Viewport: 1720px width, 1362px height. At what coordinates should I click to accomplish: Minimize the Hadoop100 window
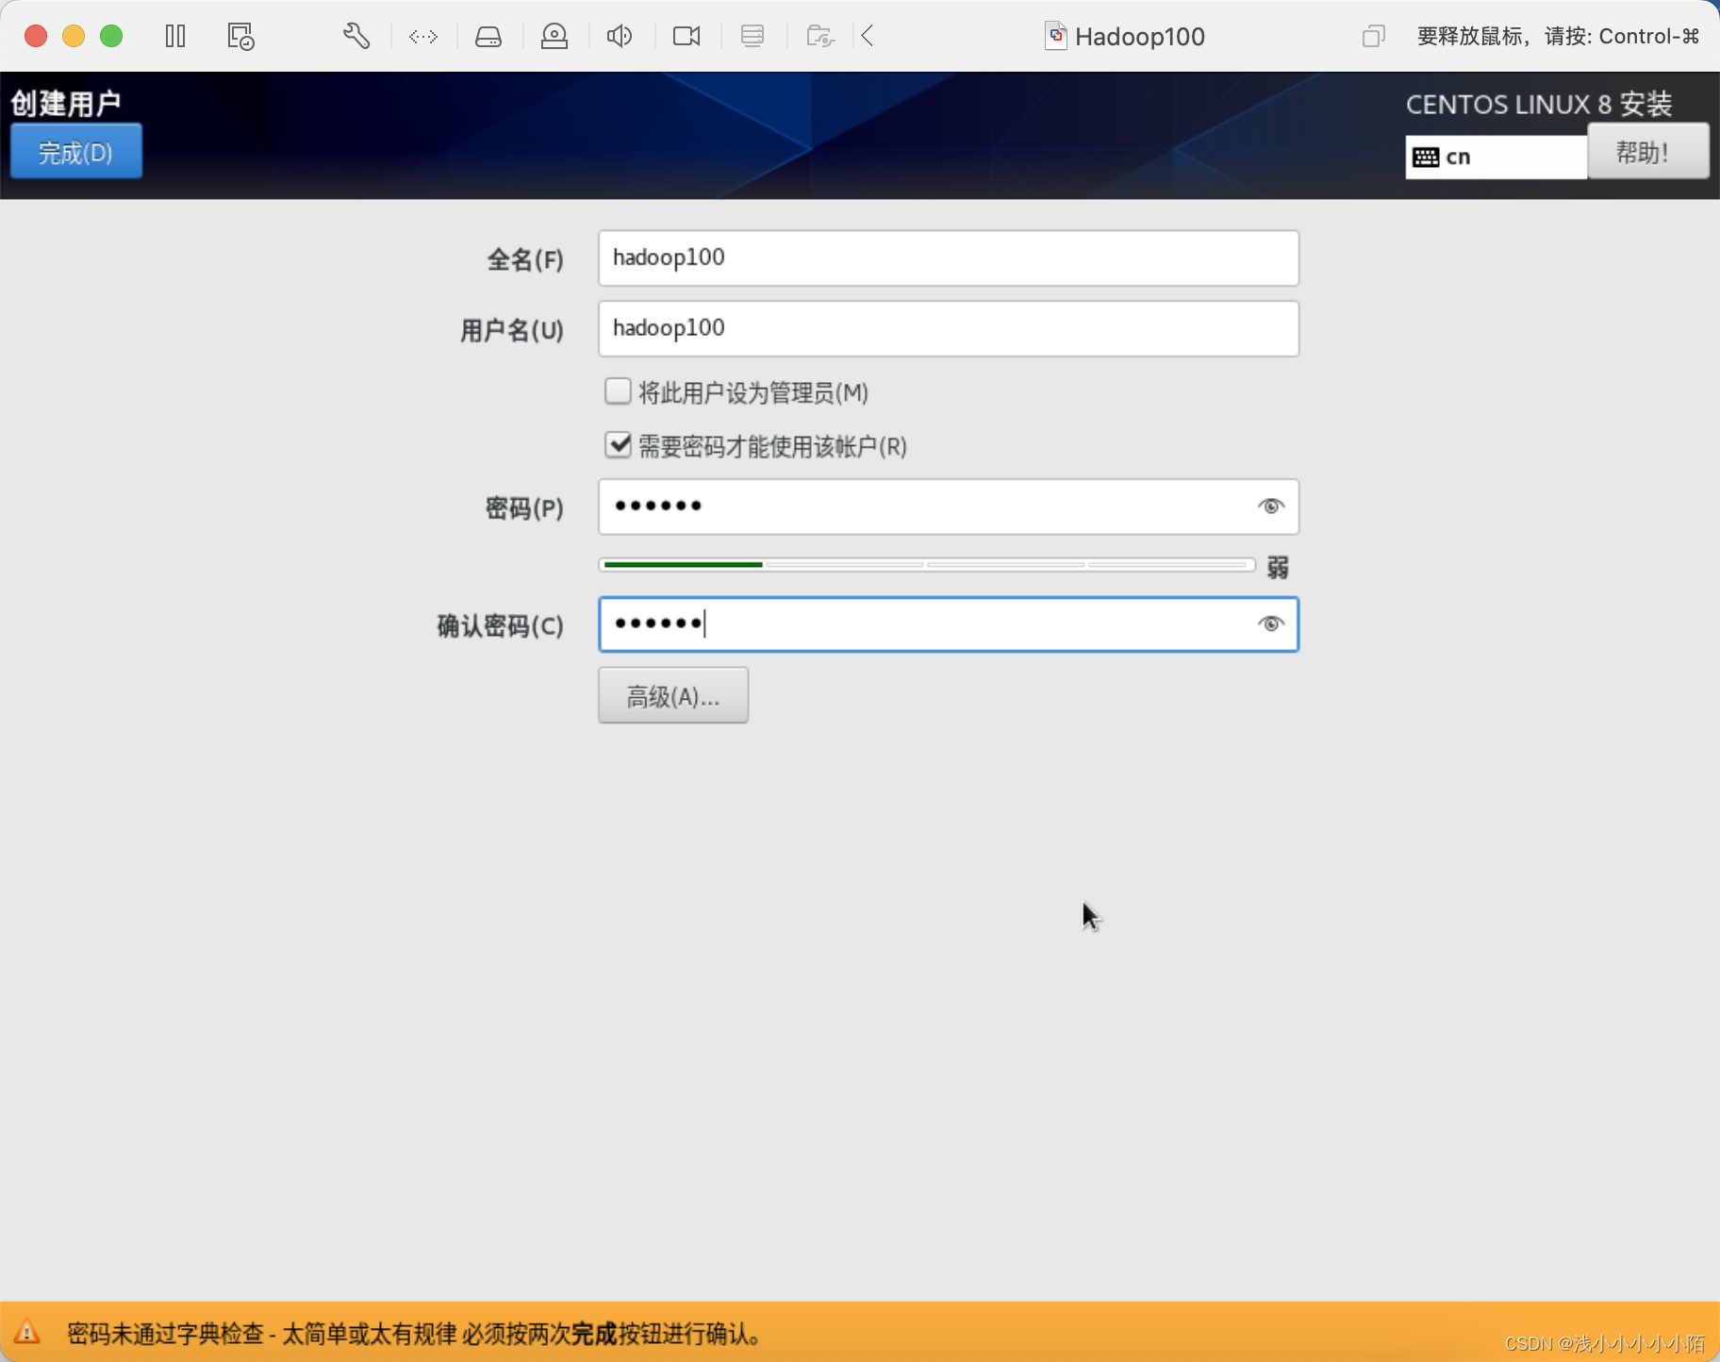coord(74,37)
